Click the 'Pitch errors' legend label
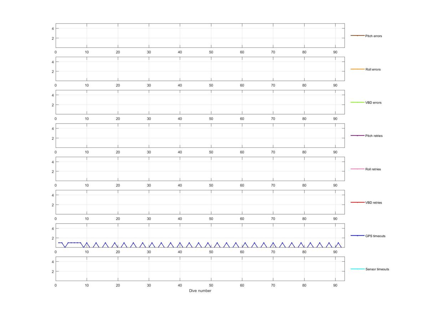428x316 pixels. click(373, 36)
